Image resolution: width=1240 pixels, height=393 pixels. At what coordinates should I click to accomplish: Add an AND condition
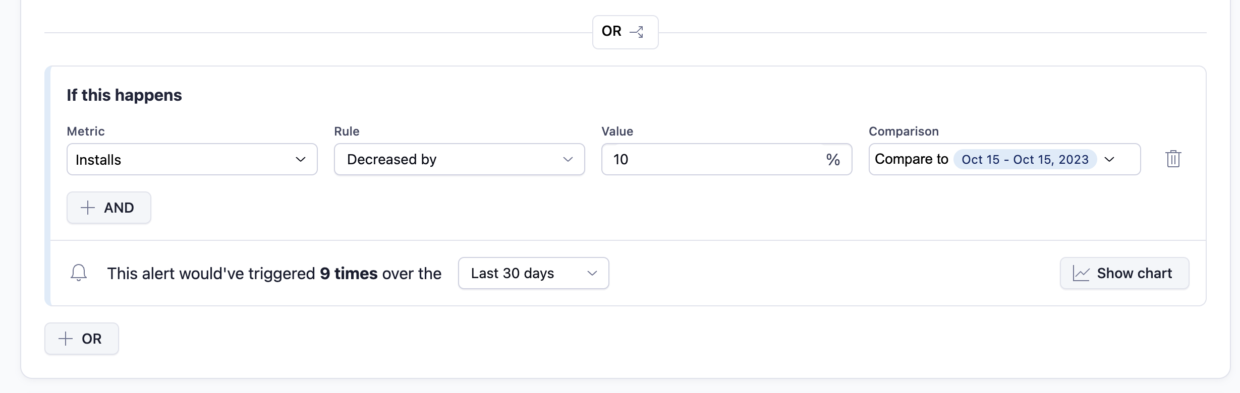[109, 208]
